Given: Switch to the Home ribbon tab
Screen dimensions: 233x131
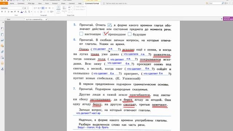Looking at the screenshot, I should 12,3.
